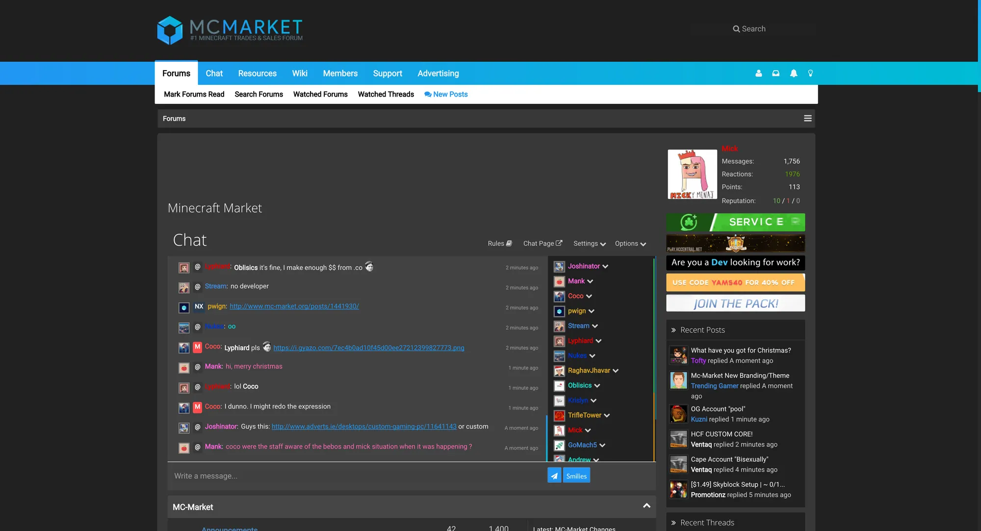981x531 pixels.
Task: Click Oblisics' avatar in user list
Action: point(559,386)
